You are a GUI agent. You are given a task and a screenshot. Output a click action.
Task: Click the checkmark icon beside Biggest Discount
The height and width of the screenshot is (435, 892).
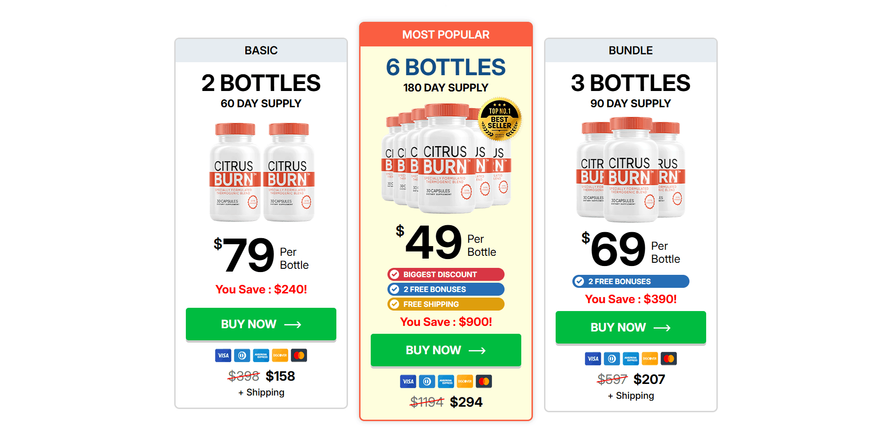(394, 274)
